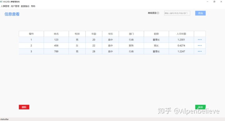
Task: Minimize the 人事管理系统 window
Action: coord(207,2)
